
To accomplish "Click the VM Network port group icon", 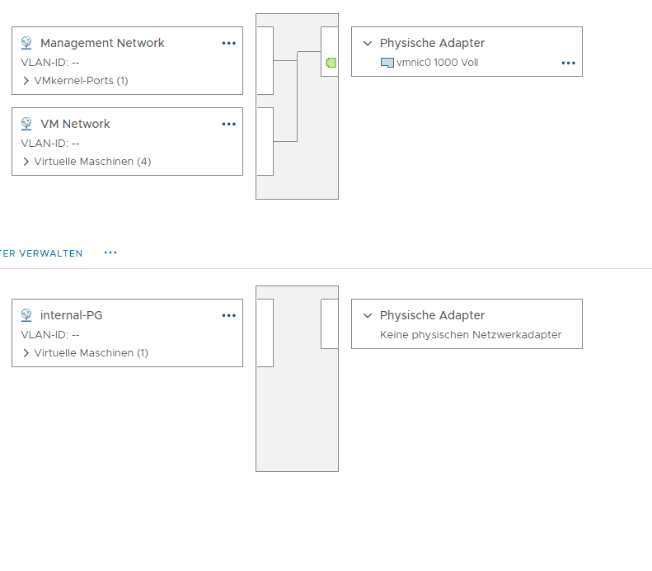I will point(26,124).
